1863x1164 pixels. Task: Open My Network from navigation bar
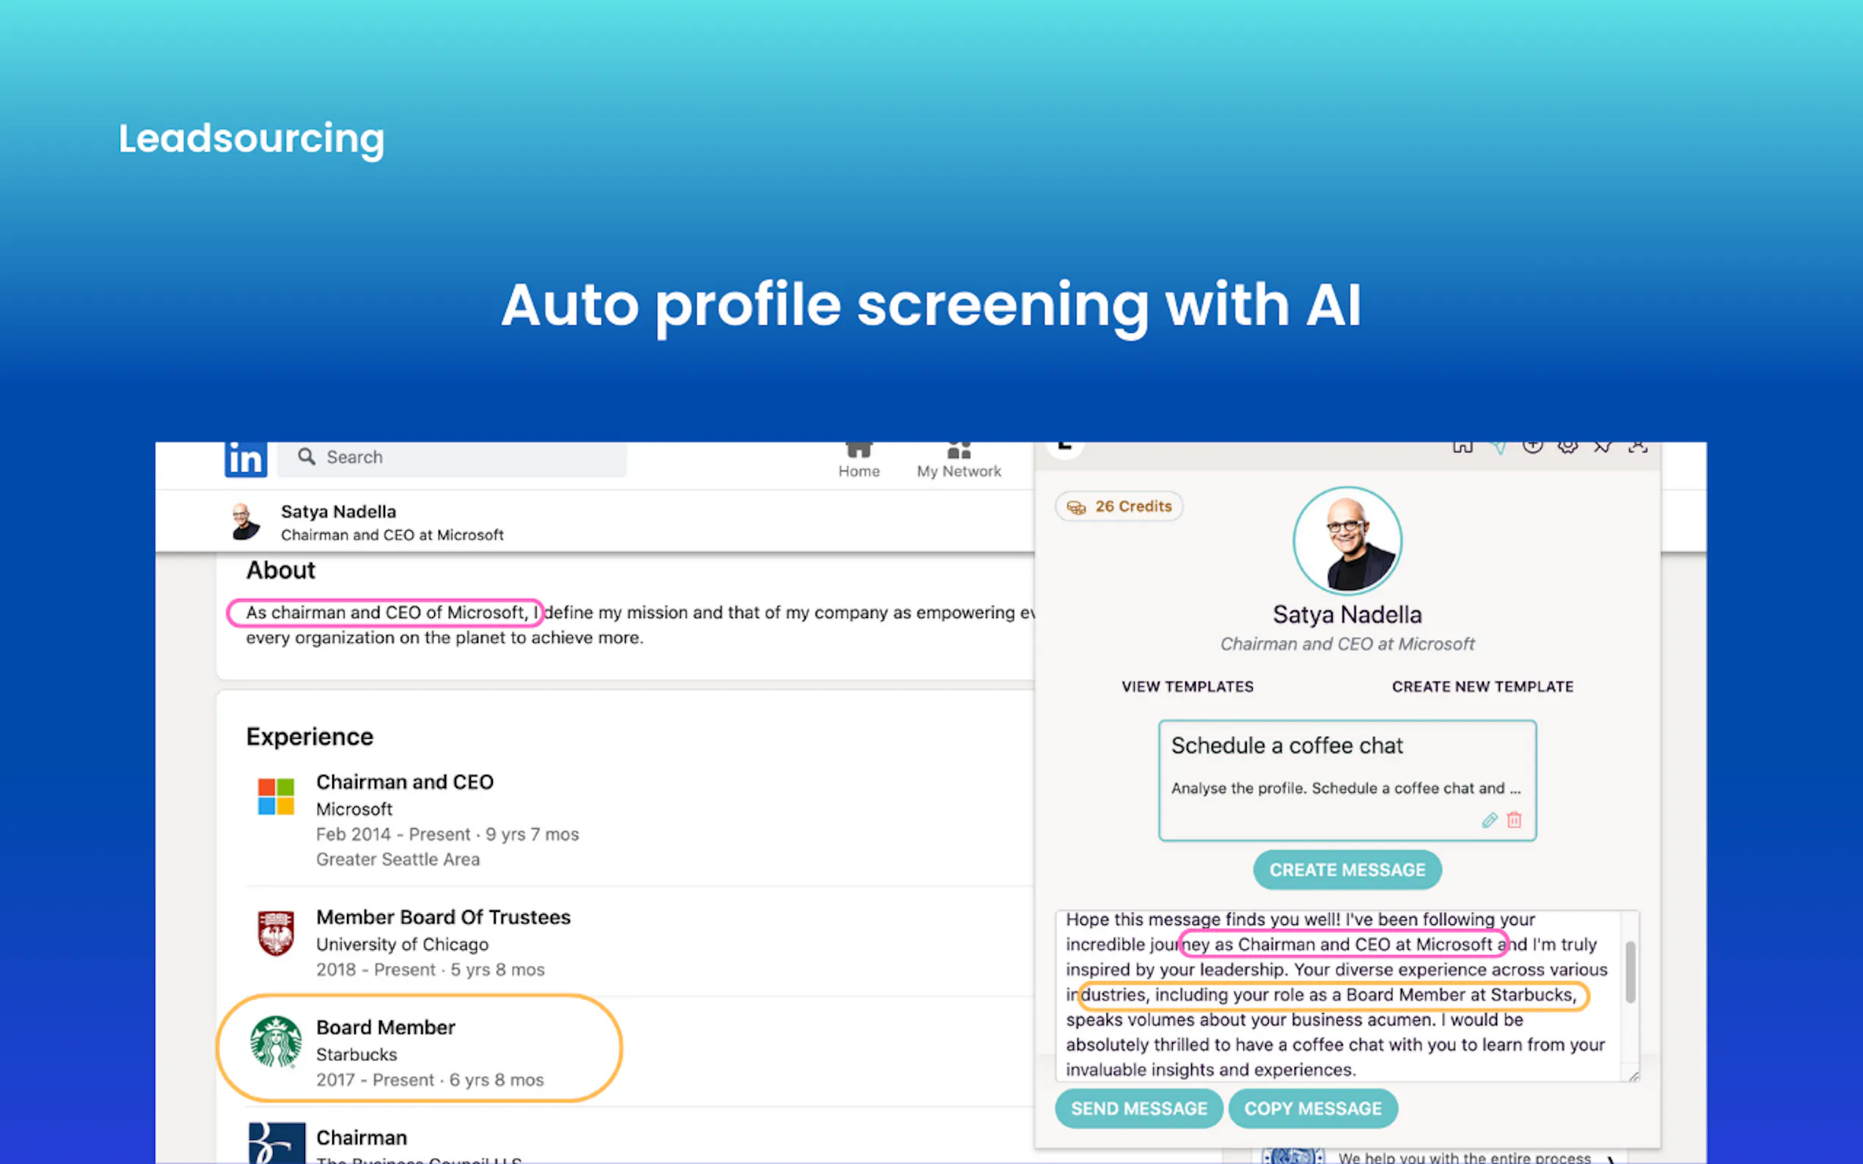(x=959, y=460)
